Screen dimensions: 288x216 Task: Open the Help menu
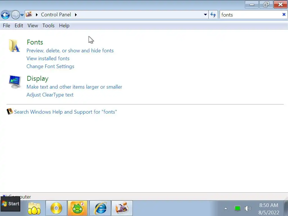(x=64, y=26)
